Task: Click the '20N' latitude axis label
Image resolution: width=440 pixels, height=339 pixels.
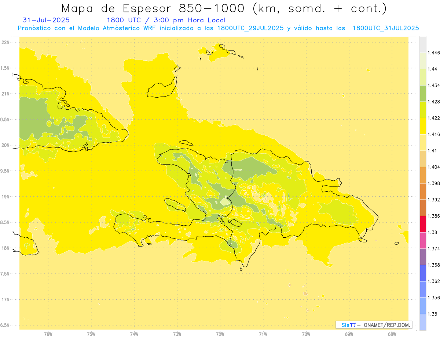Action: pyautogui.click(x=6, y=145)
